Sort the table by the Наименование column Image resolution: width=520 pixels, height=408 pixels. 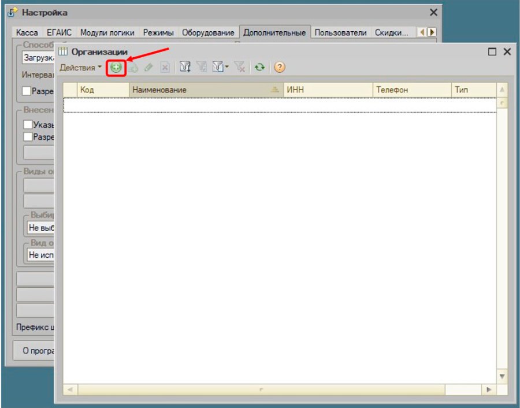point(206,90)
